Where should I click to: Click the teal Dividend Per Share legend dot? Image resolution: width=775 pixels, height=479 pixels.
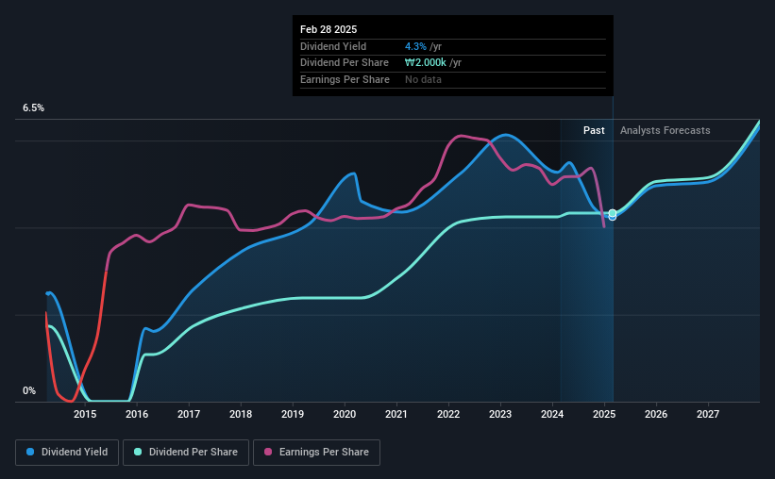138,452
